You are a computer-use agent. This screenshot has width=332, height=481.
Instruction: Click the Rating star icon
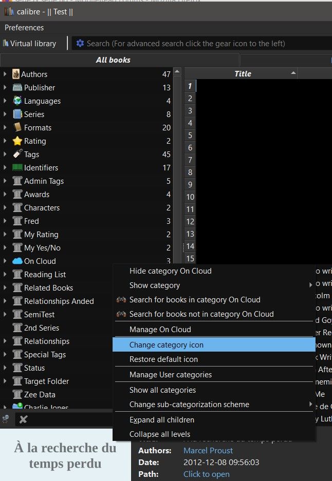tap(17, 141)
